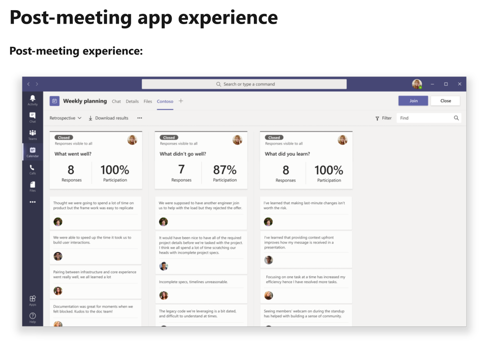Screen dimensions: 482x345
Task: Click the magnifier icon in Find box
Action: click(456, 118)
